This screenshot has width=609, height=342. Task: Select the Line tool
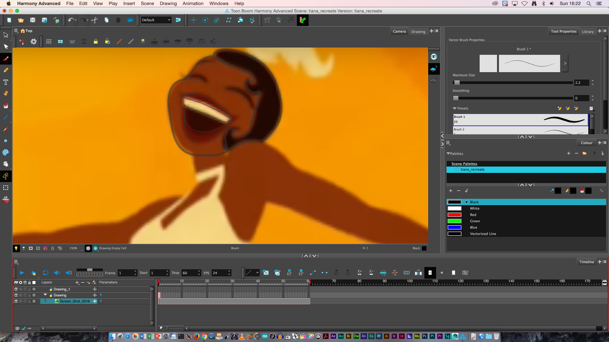tap(6, 117)
